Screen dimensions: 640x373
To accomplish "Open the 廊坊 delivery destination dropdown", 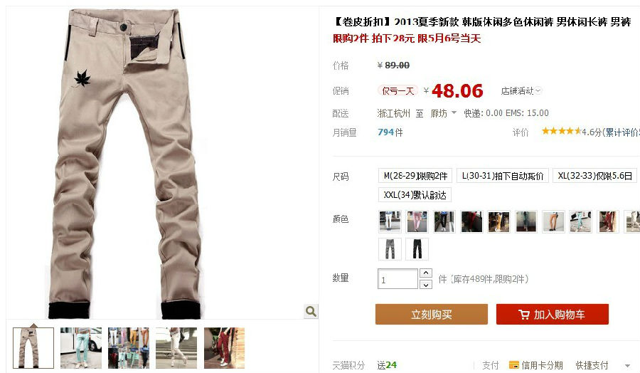I will pos(443,113).
